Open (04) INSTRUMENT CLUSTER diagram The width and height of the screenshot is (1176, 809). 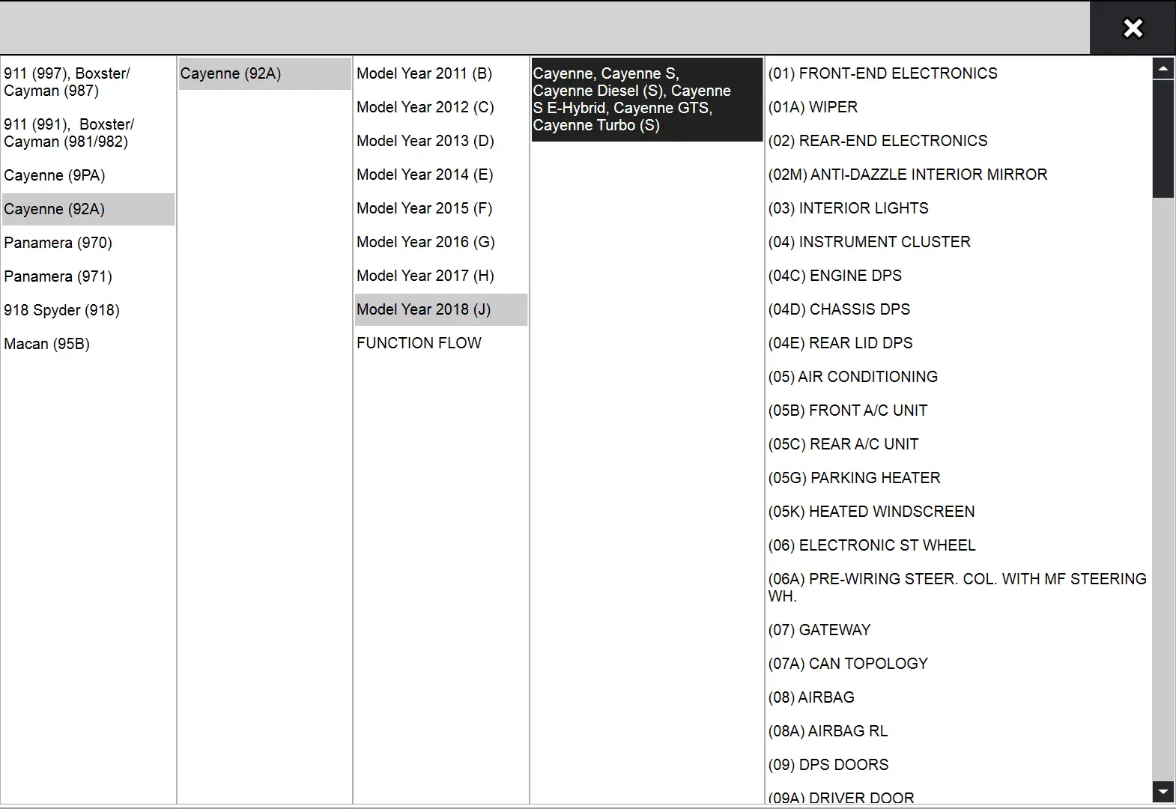(x=869, y=242)
